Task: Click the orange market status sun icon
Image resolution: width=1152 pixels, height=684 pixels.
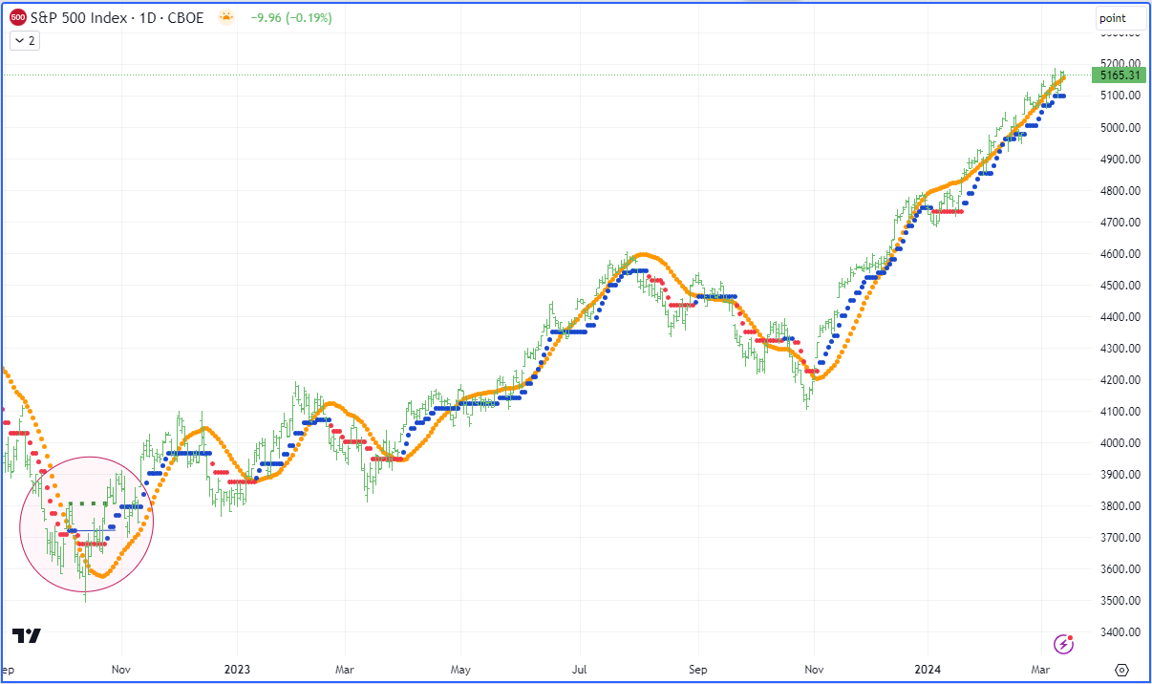Action: pos(225,18)
